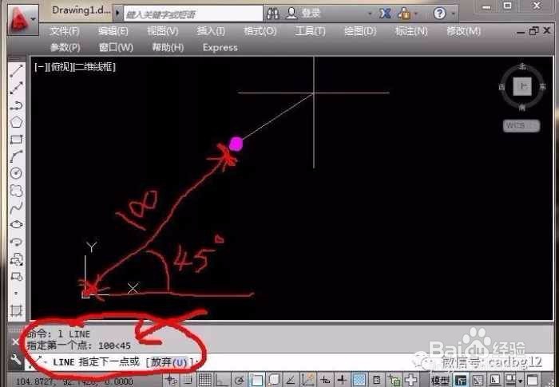Select the Point tool
This screenshot has width=559, height=387.
[17, 294]
